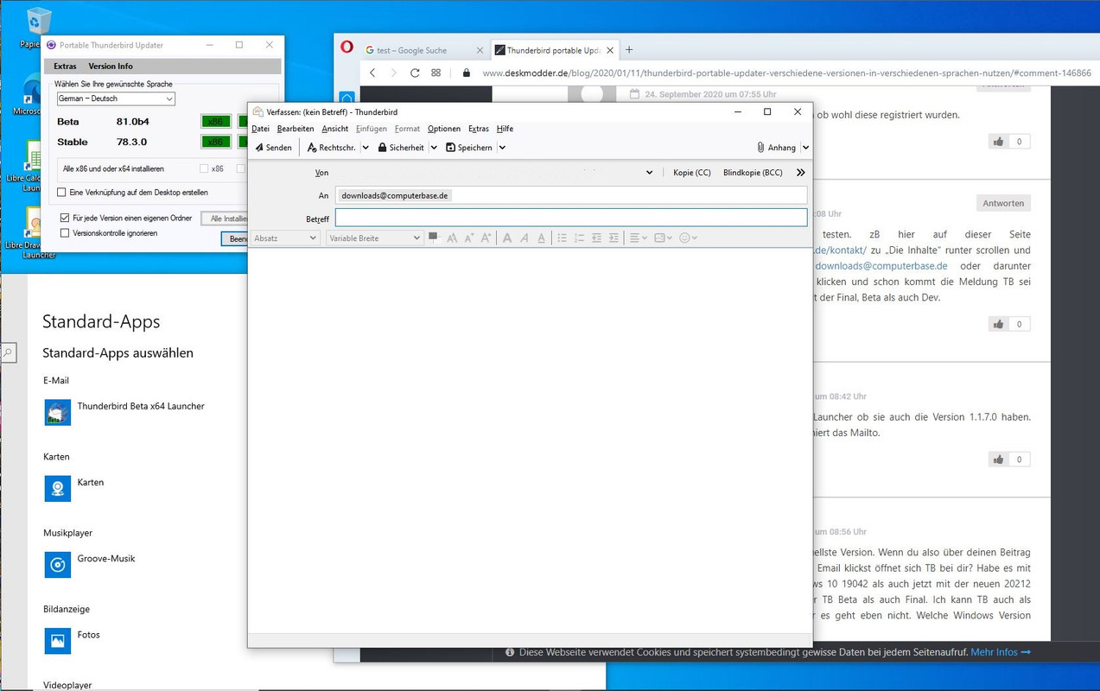Open Datei menu in compose window
1100x691 pixels.
pos(260,129)
